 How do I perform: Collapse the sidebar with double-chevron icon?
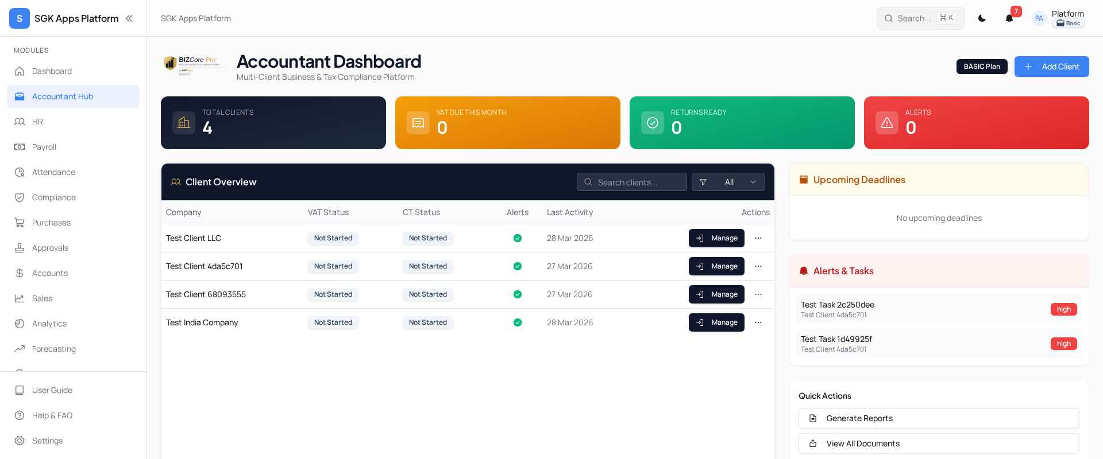[x=129, y=18]
